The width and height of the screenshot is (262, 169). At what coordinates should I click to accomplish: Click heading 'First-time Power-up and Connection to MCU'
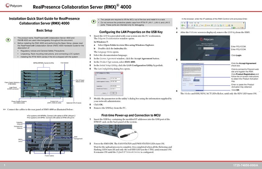click(x=131, y=115)
